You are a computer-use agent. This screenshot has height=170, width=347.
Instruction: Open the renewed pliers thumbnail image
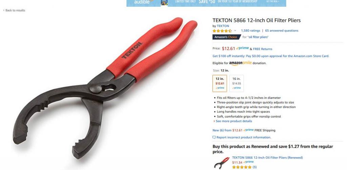point(222,163)
